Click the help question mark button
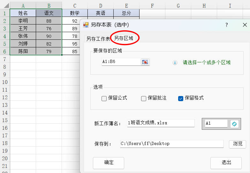Viewport: 250px width, 173px height. [x=226, y=25]
